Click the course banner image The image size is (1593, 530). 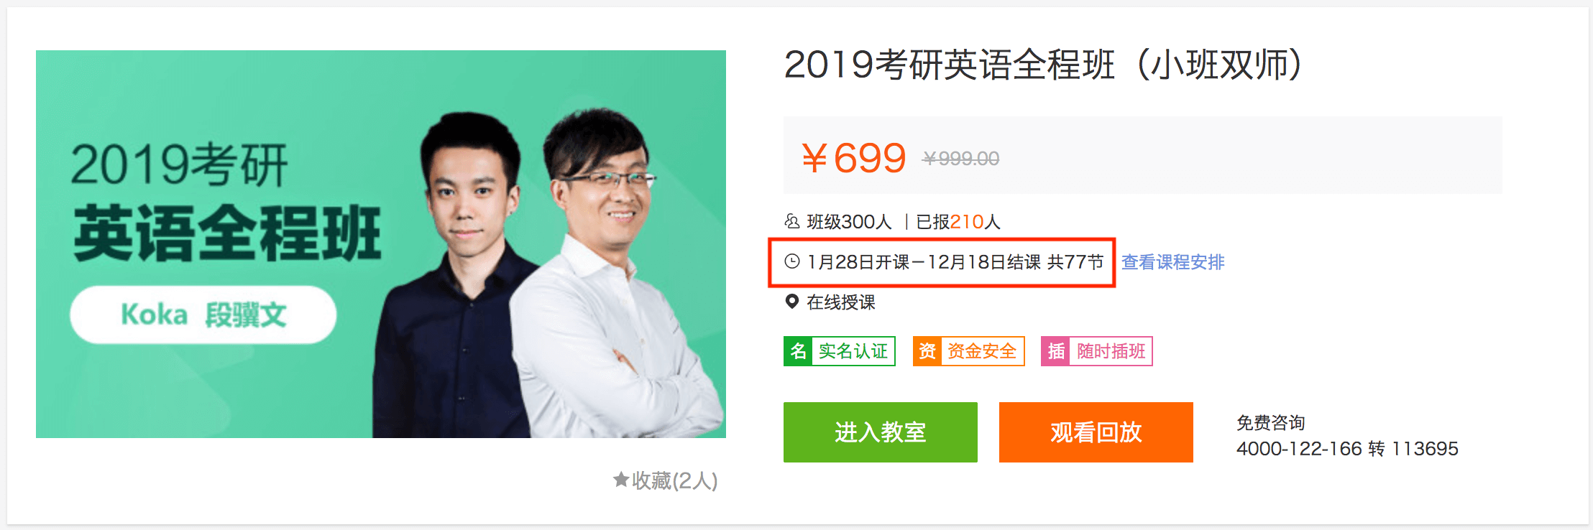click(x=381, y=244)
